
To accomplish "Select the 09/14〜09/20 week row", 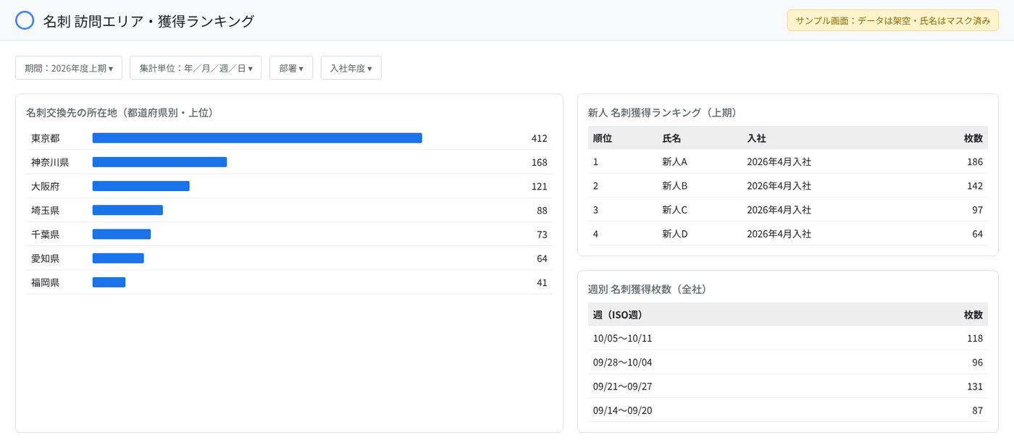I will (787, 410).
